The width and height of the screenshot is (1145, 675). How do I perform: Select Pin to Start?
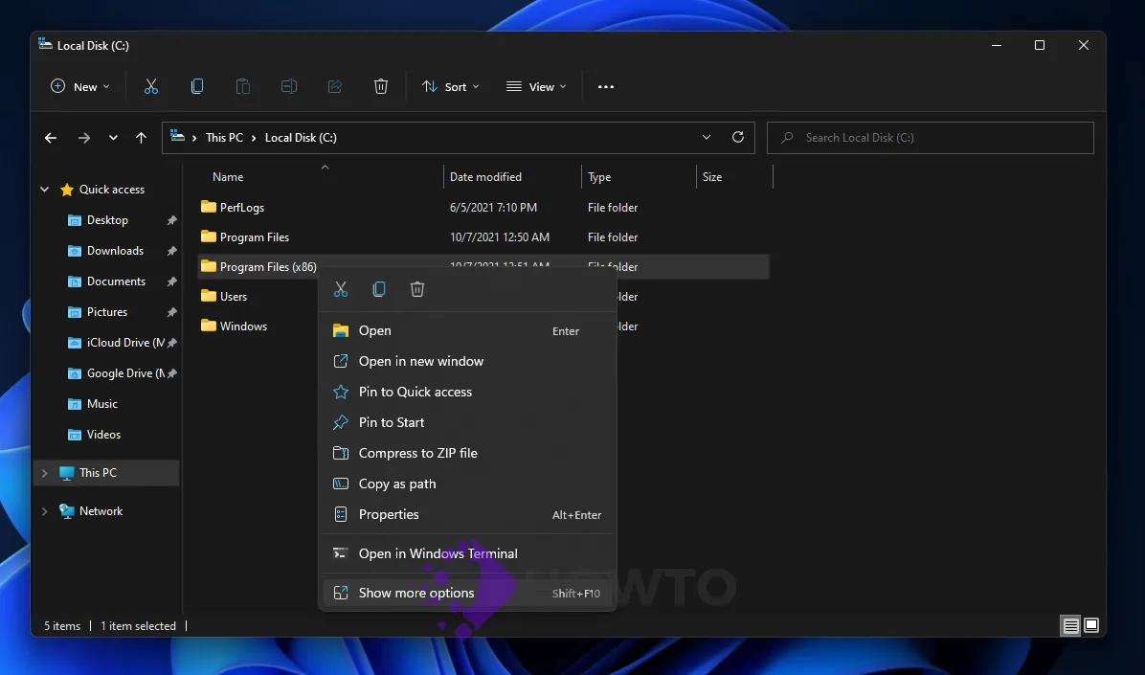[x=467, y=422]
